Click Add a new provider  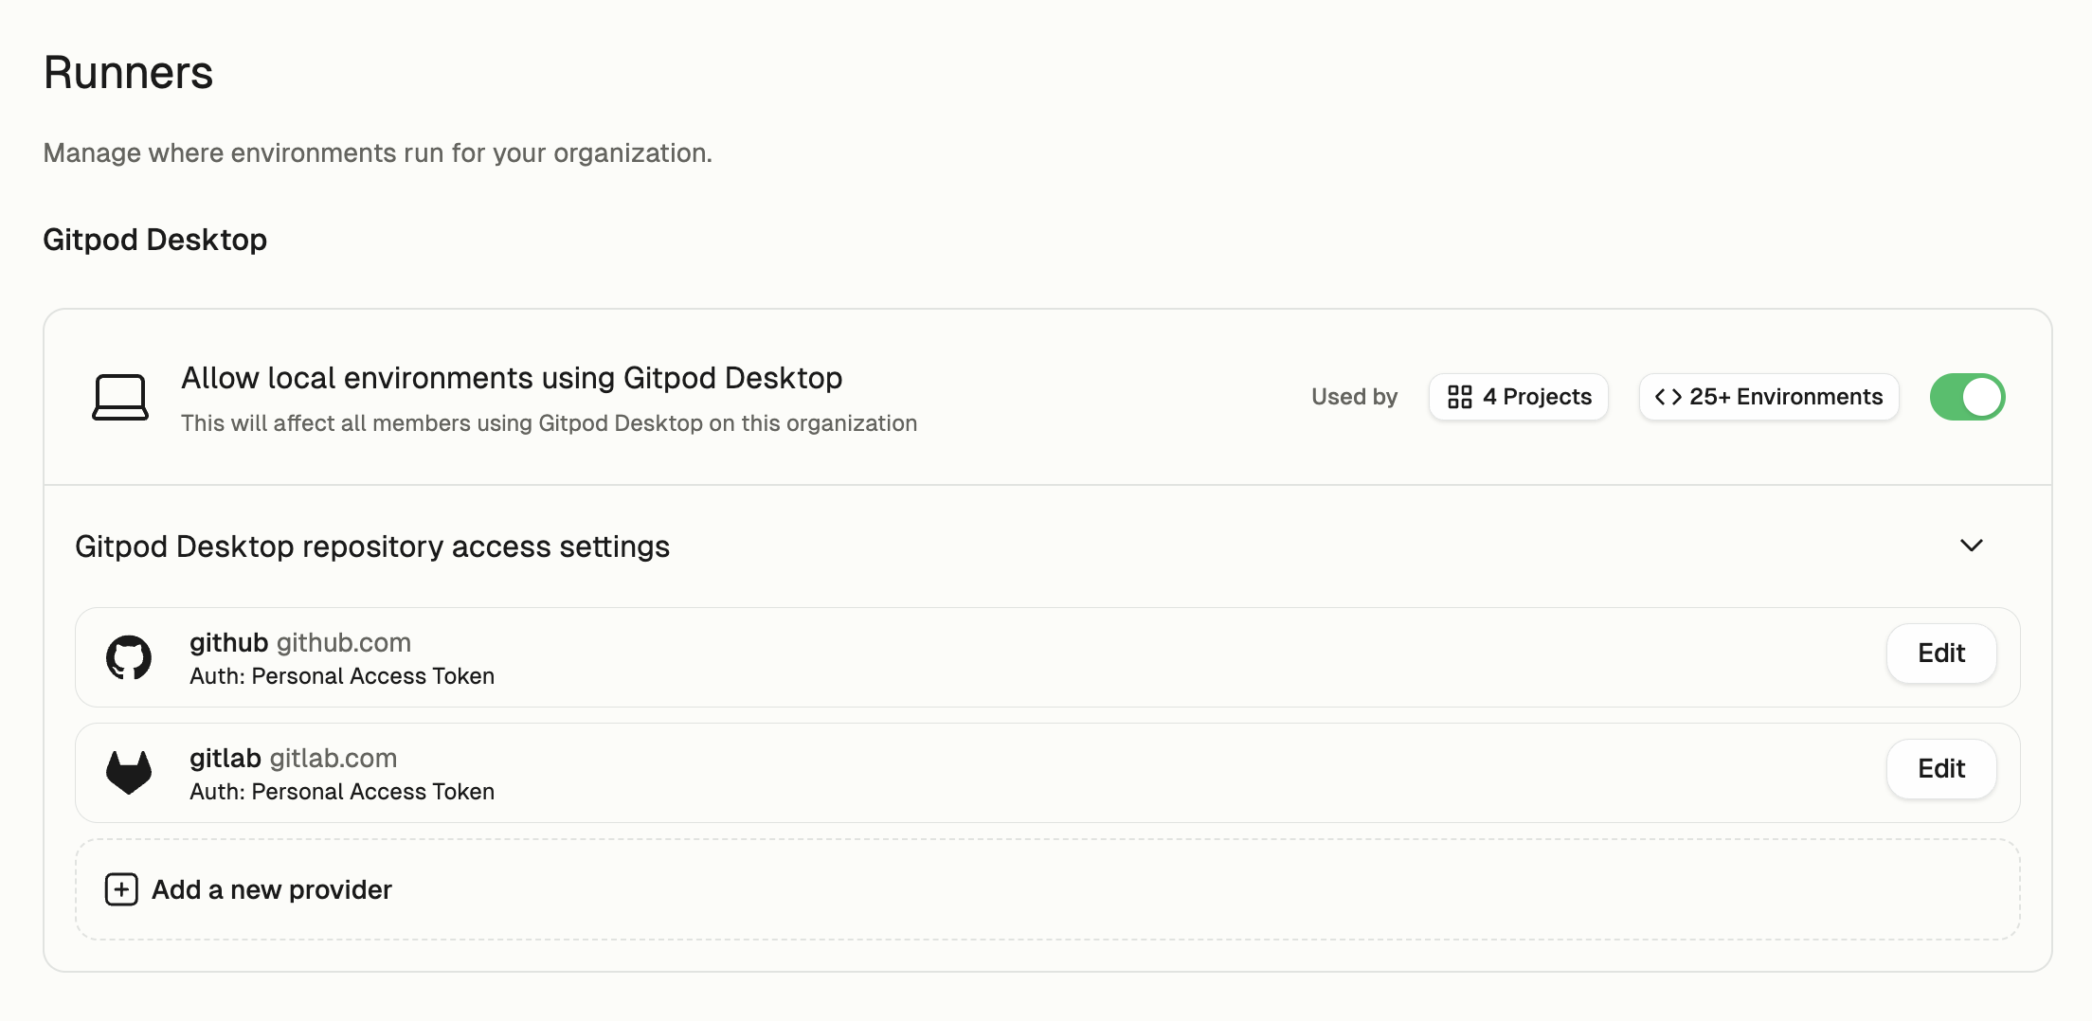[x=1048, y=889]
